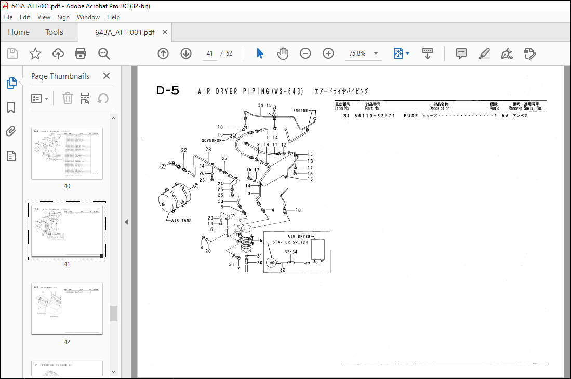
Task: Upload file to cloud icon
Action: click(x=58, y=53)
